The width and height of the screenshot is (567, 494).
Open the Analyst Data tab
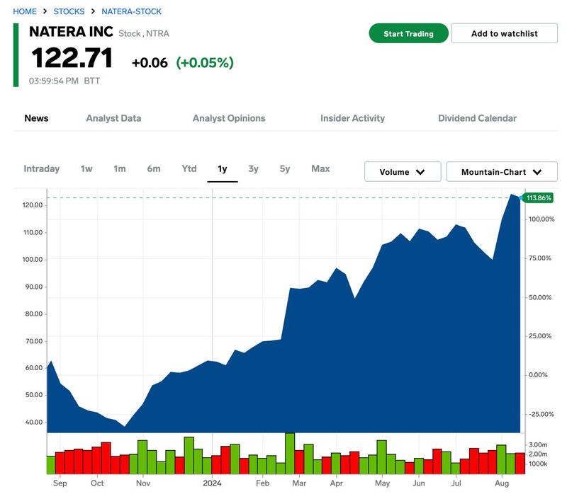coord(113,118)
